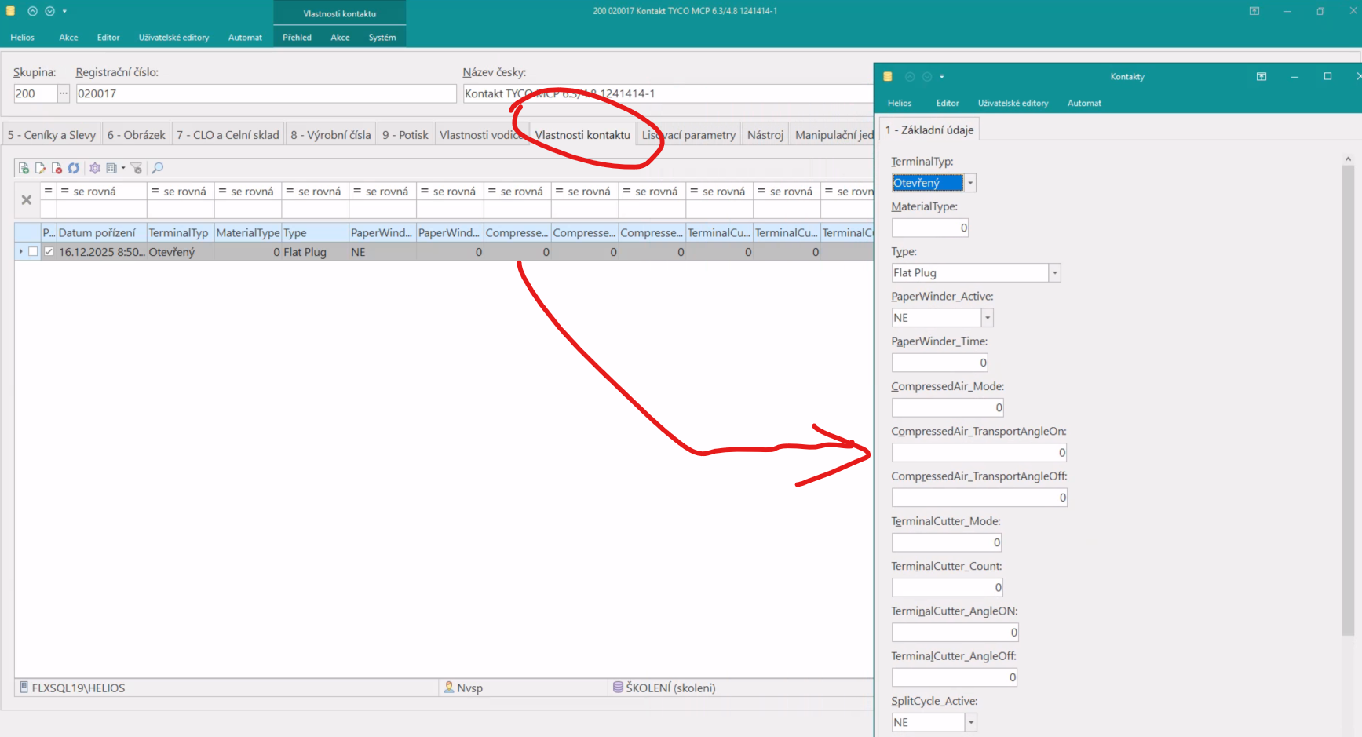Click the new record icon in grid toolbar
The width and height of the screenshot is (1362, 737).
coord(24,168)
